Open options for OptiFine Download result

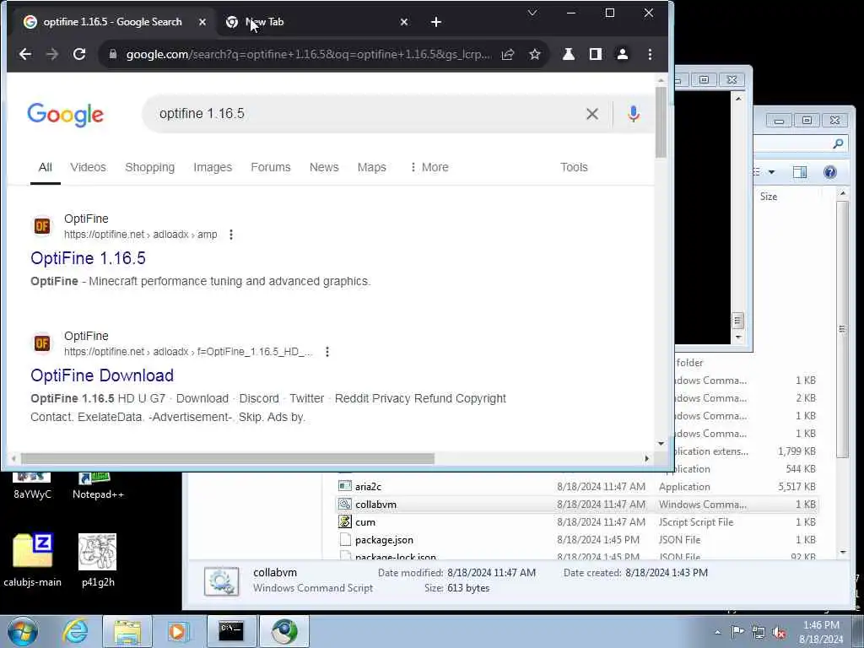click(327, 352)
